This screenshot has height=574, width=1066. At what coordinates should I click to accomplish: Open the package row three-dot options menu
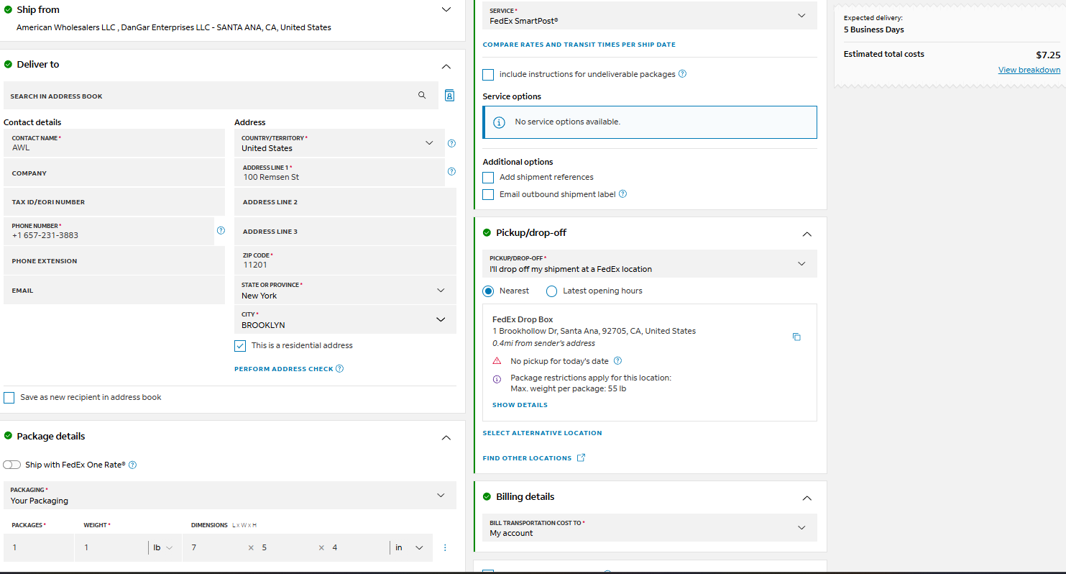pyautogui.click(x=445, y=547)
